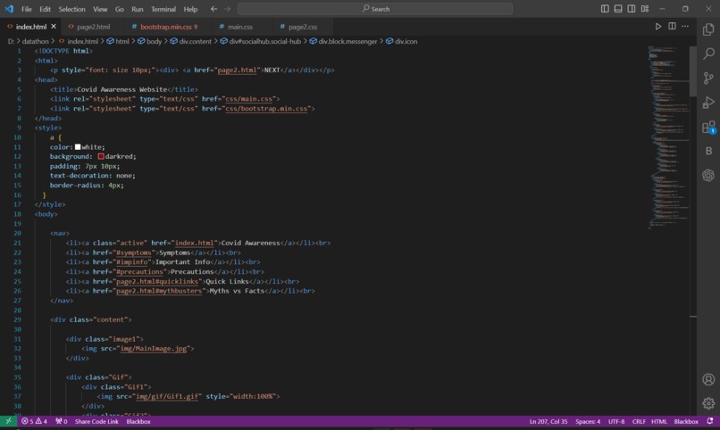Go to line via Ln 207, Col 35

click(548, 421)
